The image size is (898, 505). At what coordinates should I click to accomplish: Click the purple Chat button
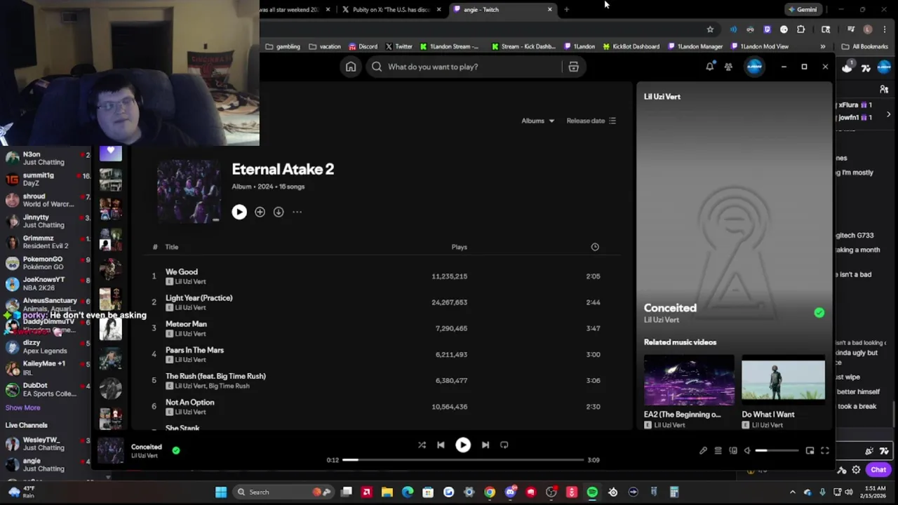click(x=878, y=470)
